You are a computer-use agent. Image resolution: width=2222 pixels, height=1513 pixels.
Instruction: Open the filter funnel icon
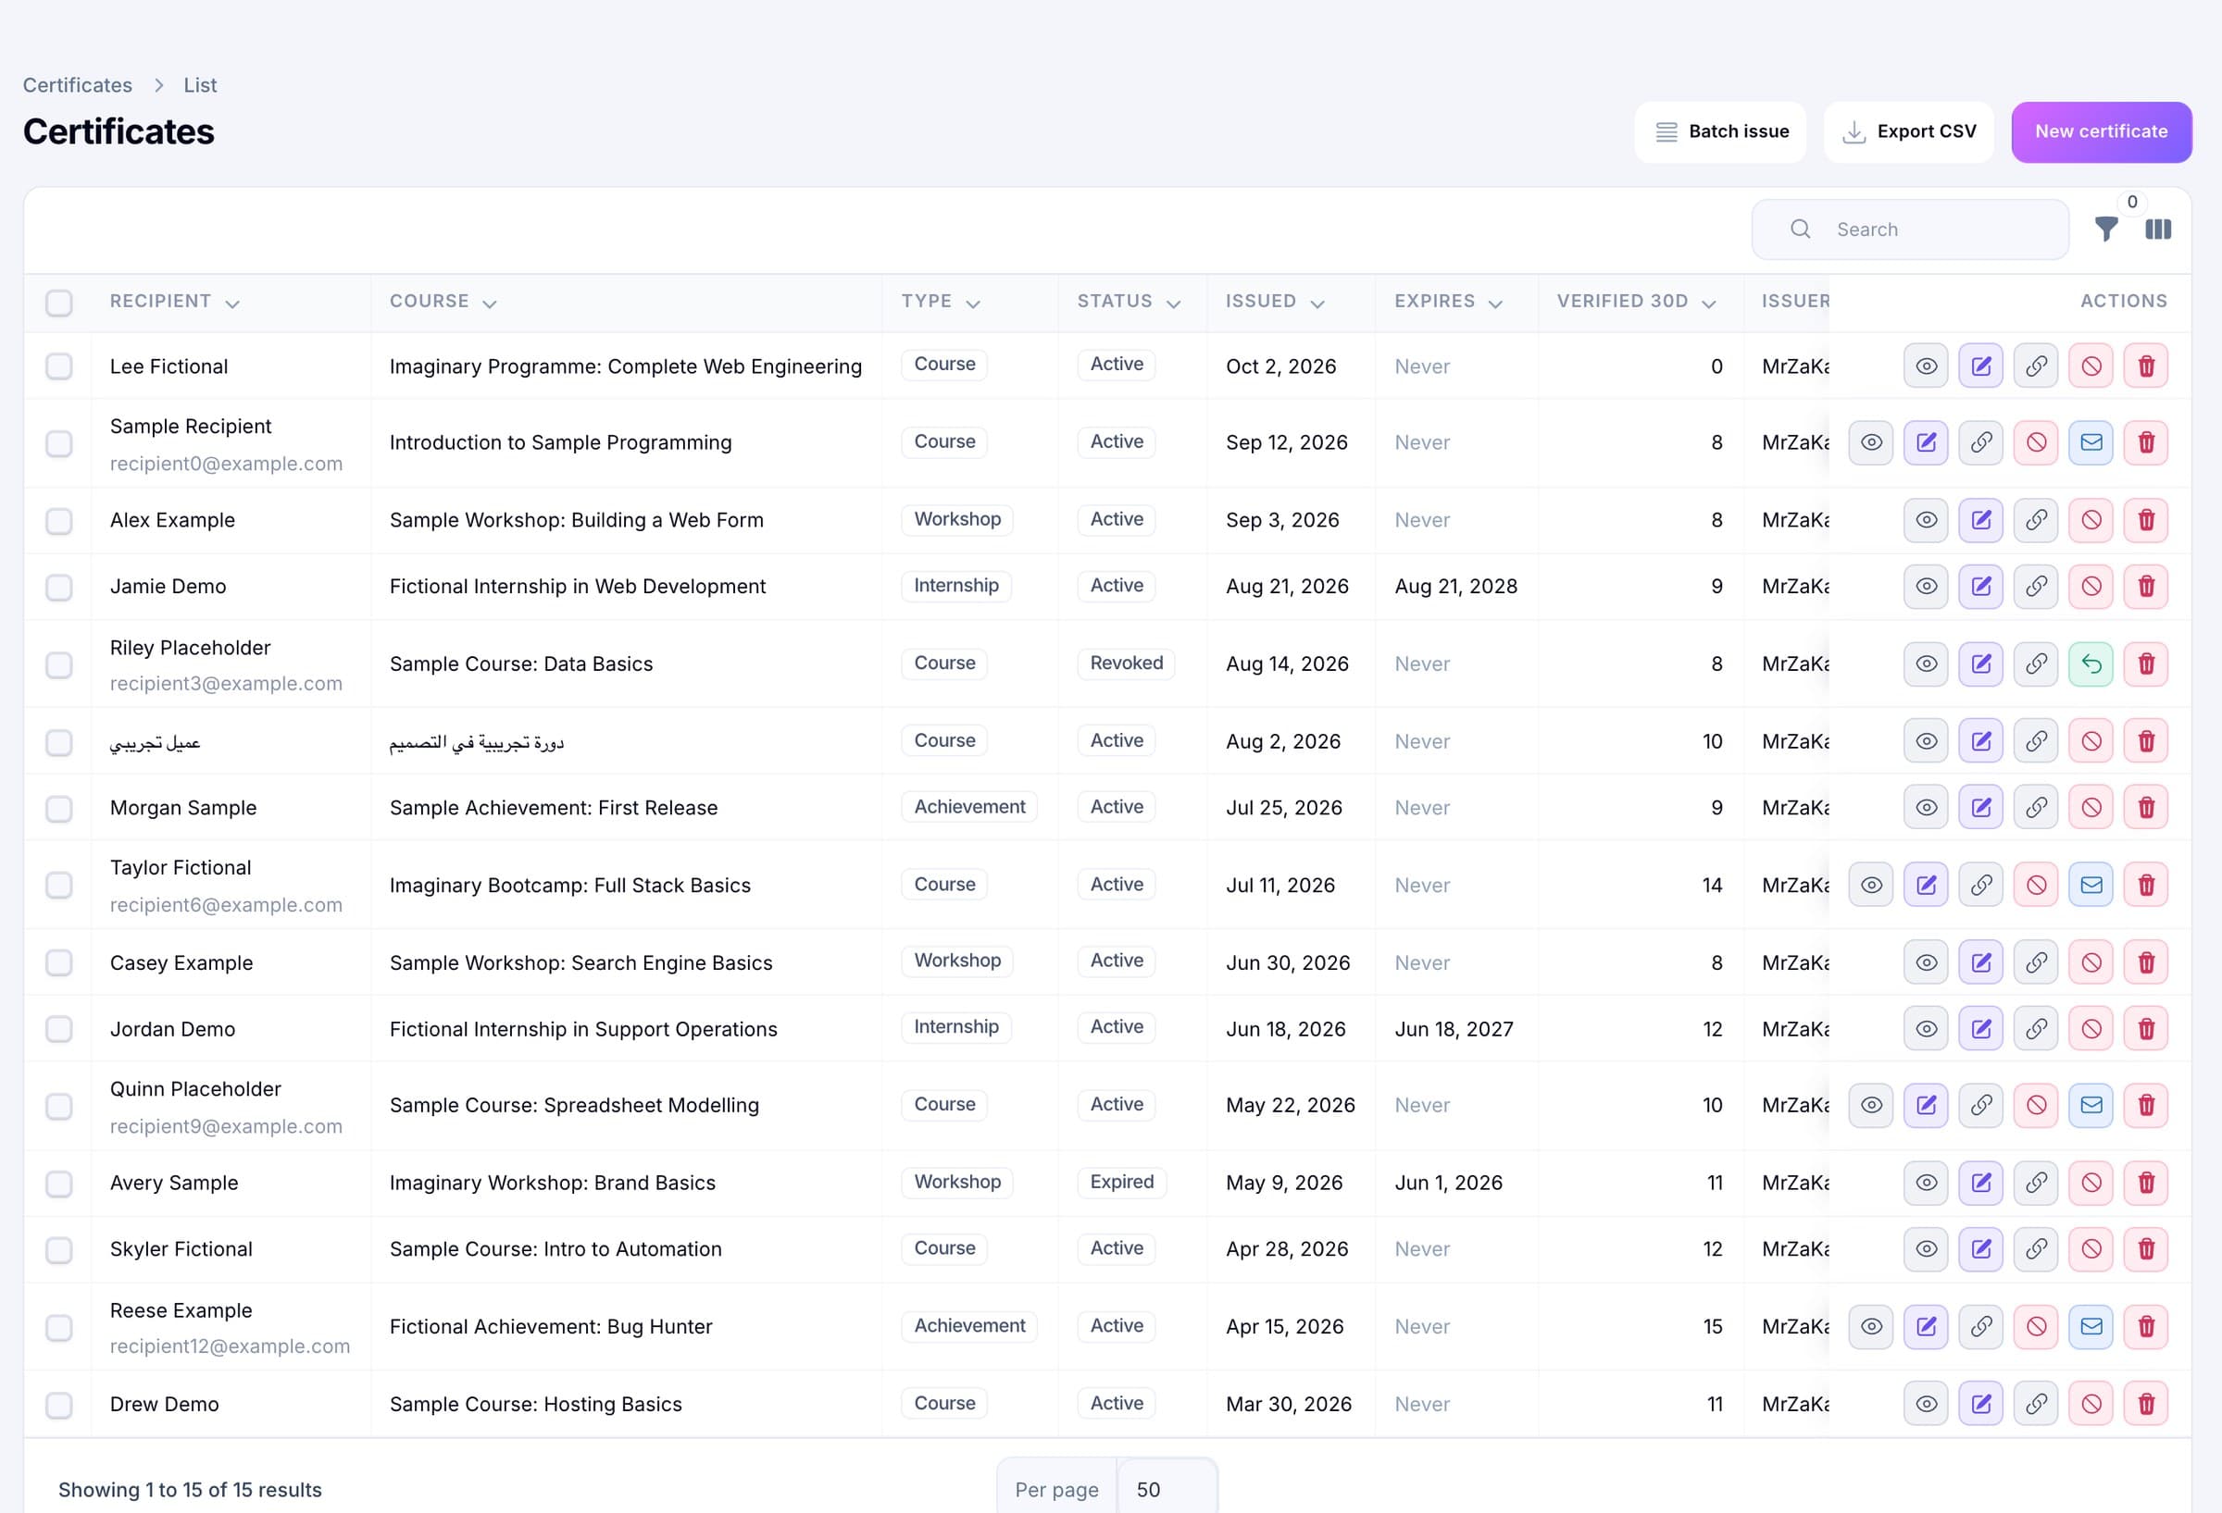coord(2105,229)
